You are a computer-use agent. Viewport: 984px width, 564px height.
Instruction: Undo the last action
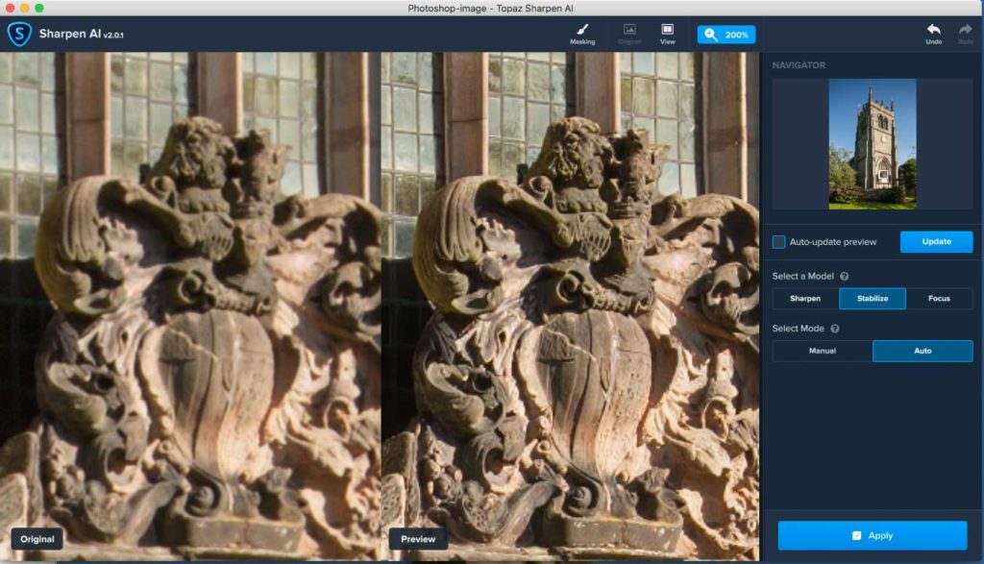933,34
